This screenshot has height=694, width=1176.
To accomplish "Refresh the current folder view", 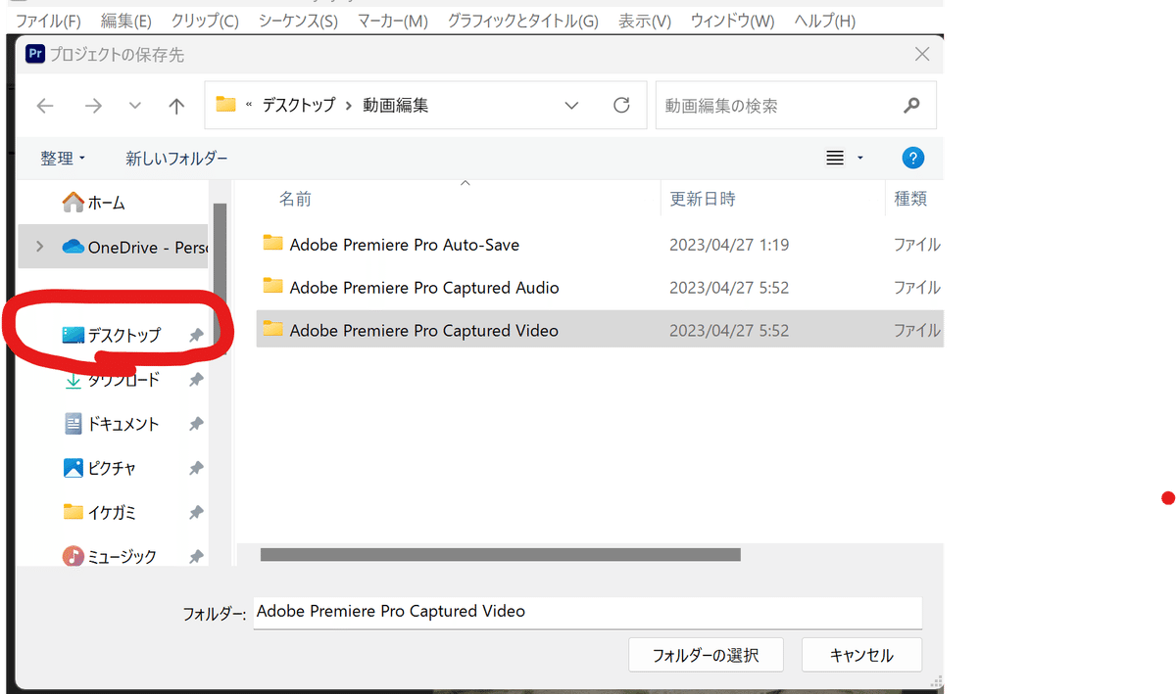I will [x=620, y=106].
